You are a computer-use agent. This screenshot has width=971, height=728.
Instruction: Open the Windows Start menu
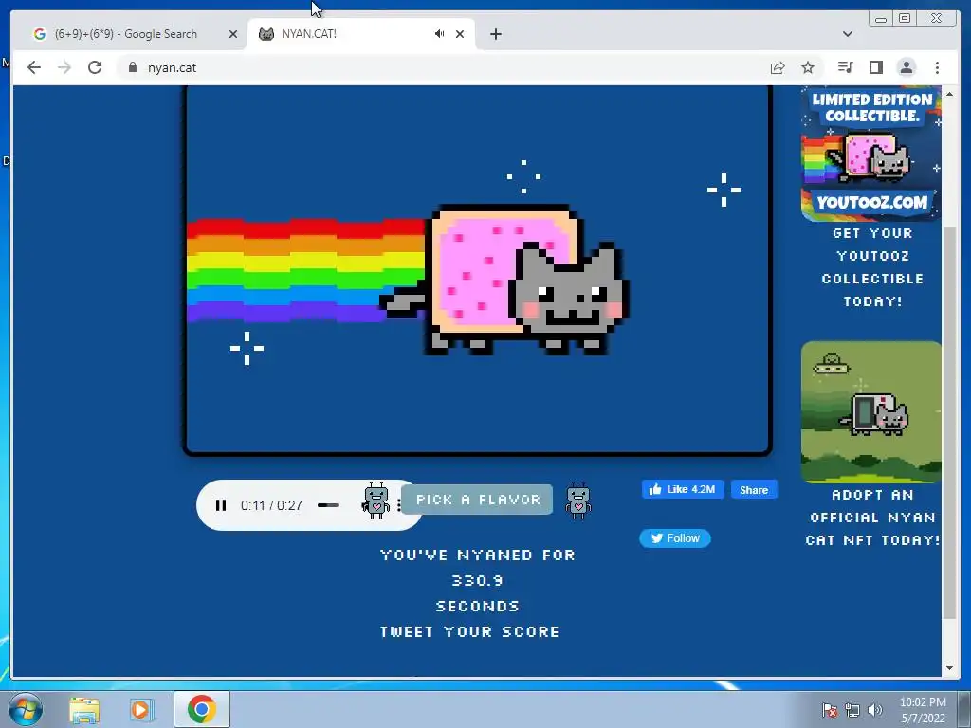26,709
